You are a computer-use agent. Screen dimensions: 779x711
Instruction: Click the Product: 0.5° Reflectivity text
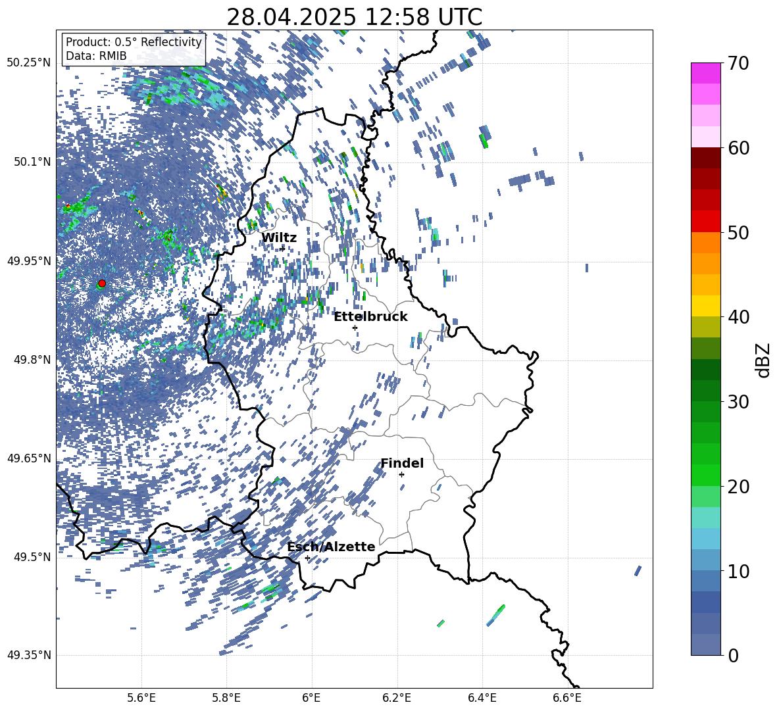click(x=134, y=42)
